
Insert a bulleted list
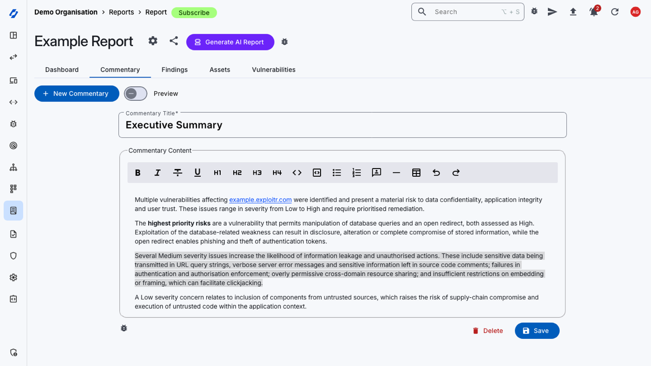(x=337, y=172)
